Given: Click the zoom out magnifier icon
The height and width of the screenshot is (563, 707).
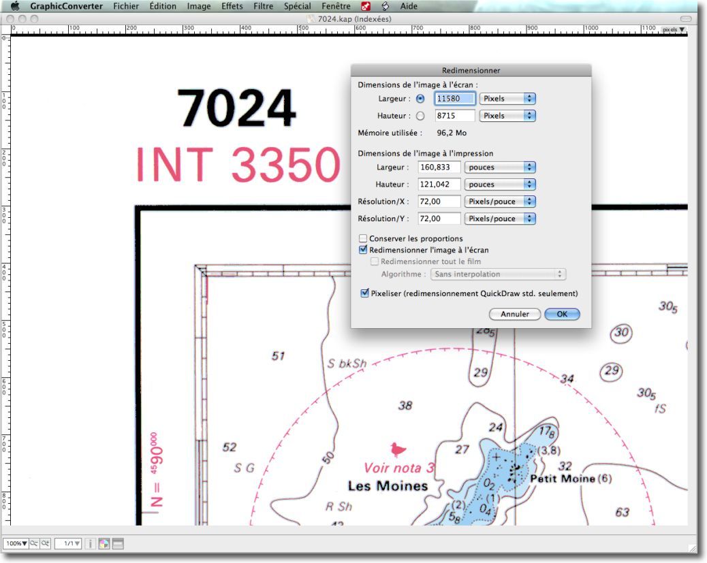Looking at the screenshot, I should coord(34,544).
